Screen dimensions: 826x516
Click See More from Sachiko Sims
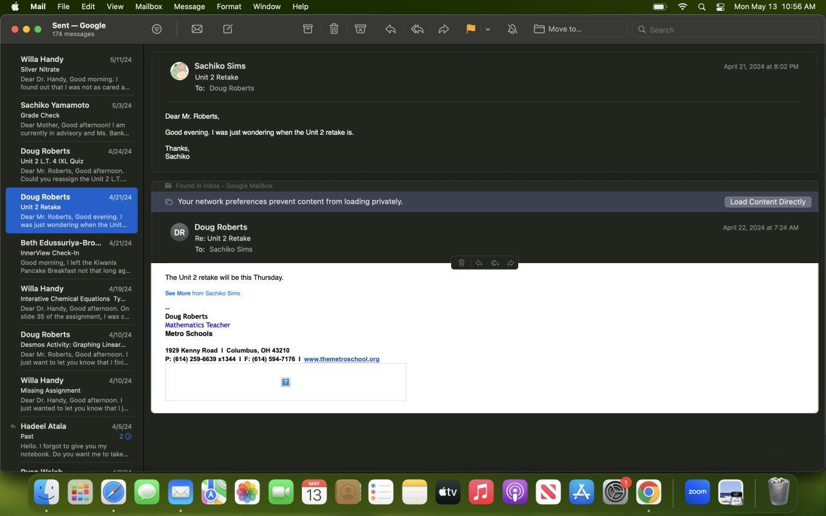point(203,293)
